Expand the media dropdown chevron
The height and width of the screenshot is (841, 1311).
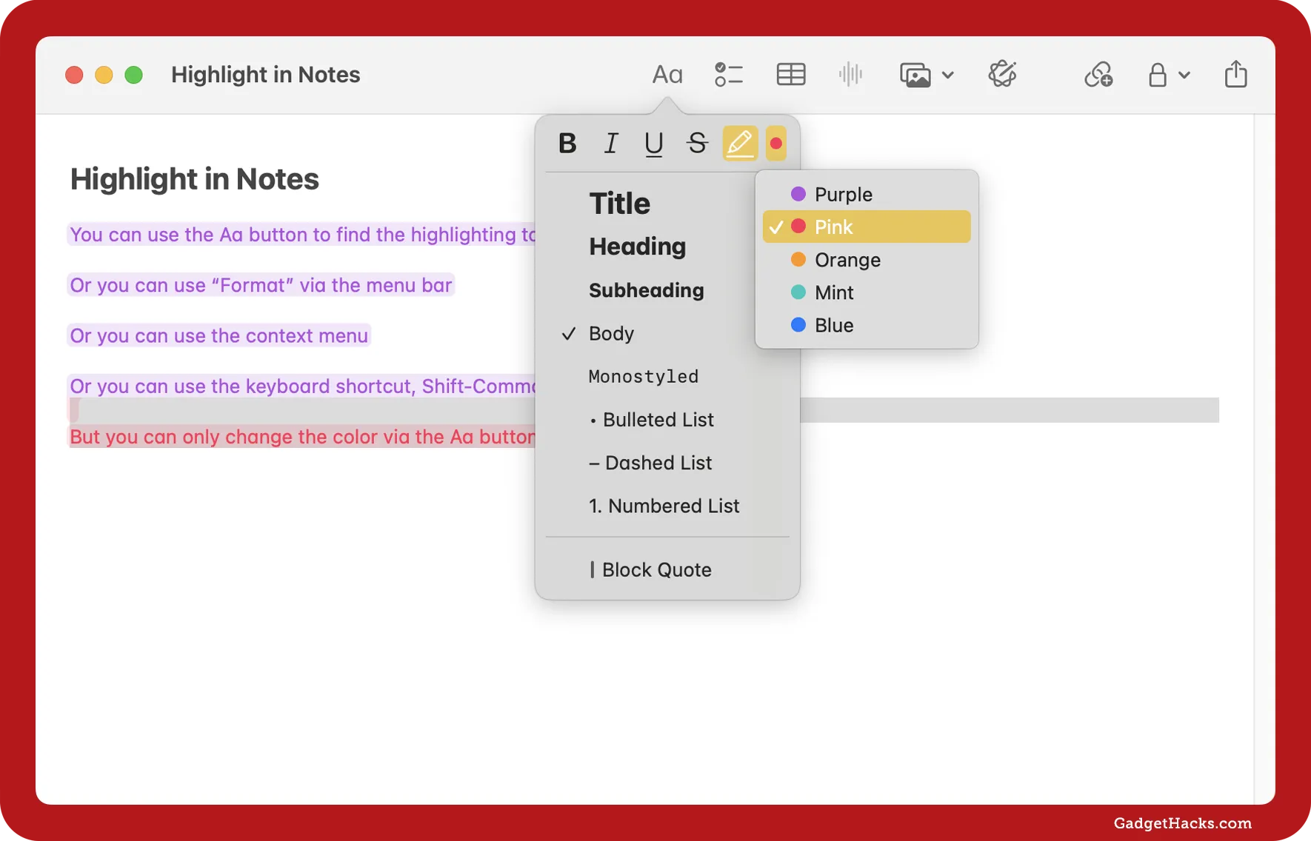click(x=948, y=75)
